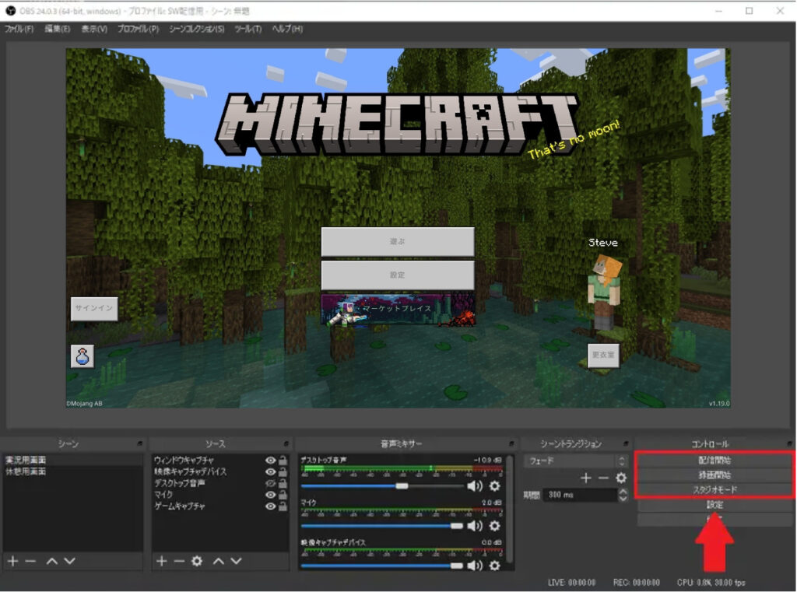Select the 実況用画面 scene

point(72,461)
